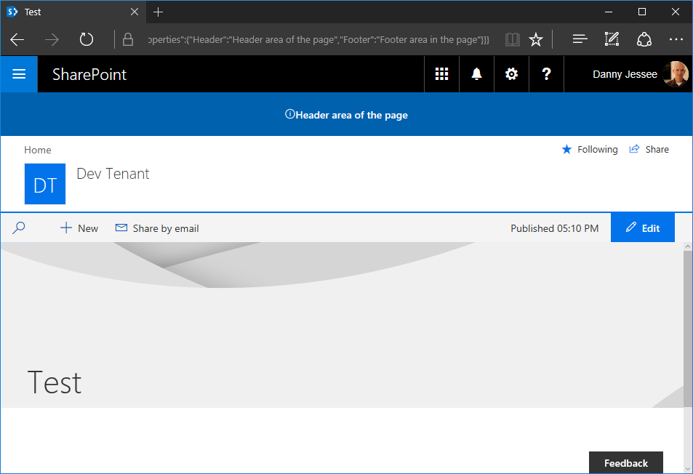The image size is (693, 474).
Task: Open the Dev Tenant site title
Action: point(113,174)
